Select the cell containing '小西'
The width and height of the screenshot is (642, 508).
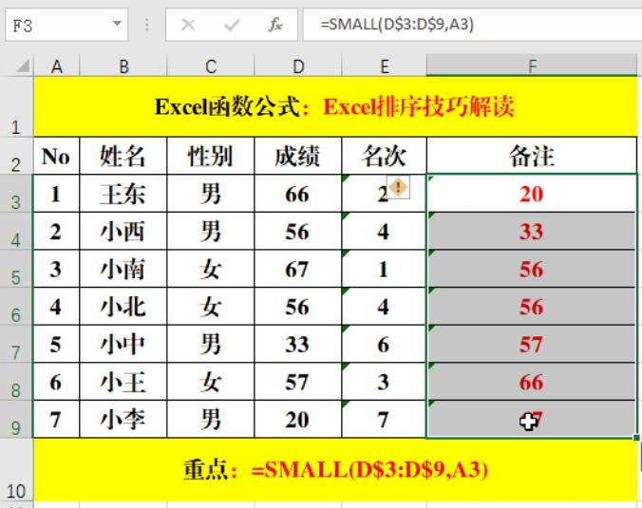tap(123, 231)
